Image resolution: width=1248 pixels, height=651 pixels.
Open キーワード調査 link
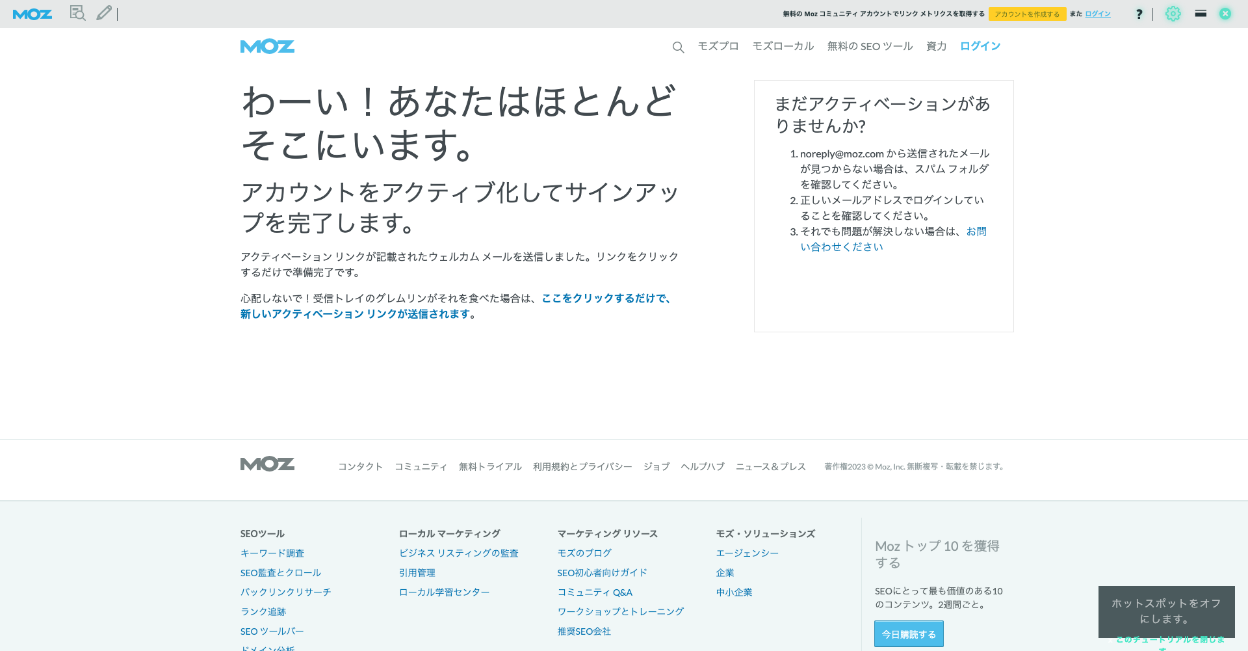coord(272,553)
